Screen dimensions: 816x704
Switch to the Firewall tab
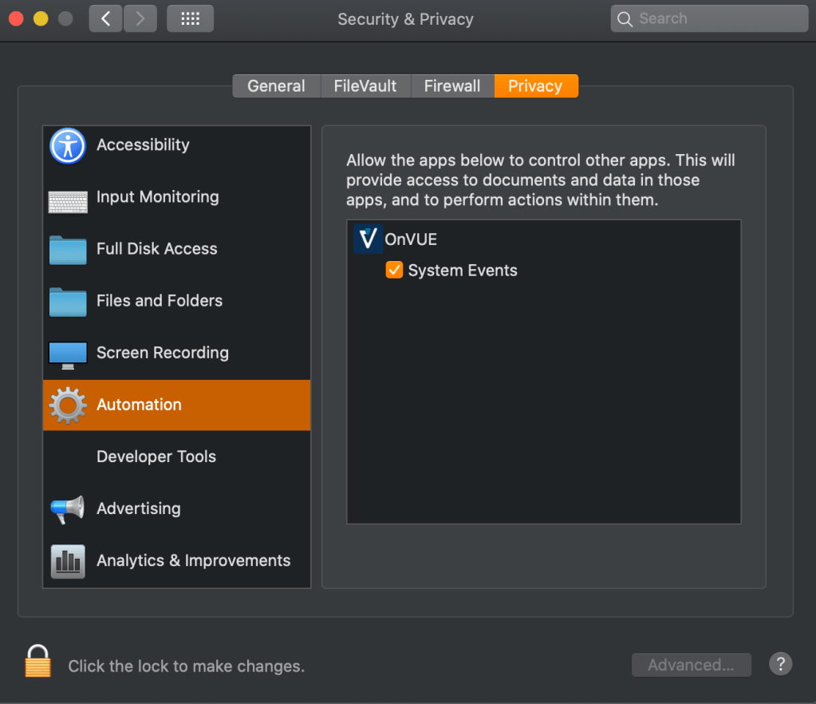(451, 86)
